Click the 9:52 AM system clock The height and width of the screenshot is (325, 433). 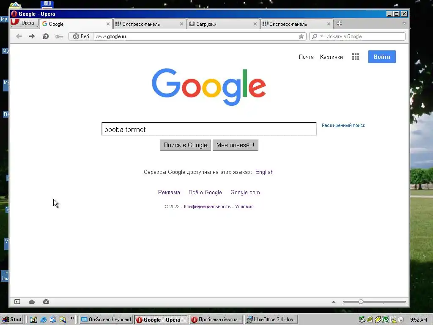419,320
